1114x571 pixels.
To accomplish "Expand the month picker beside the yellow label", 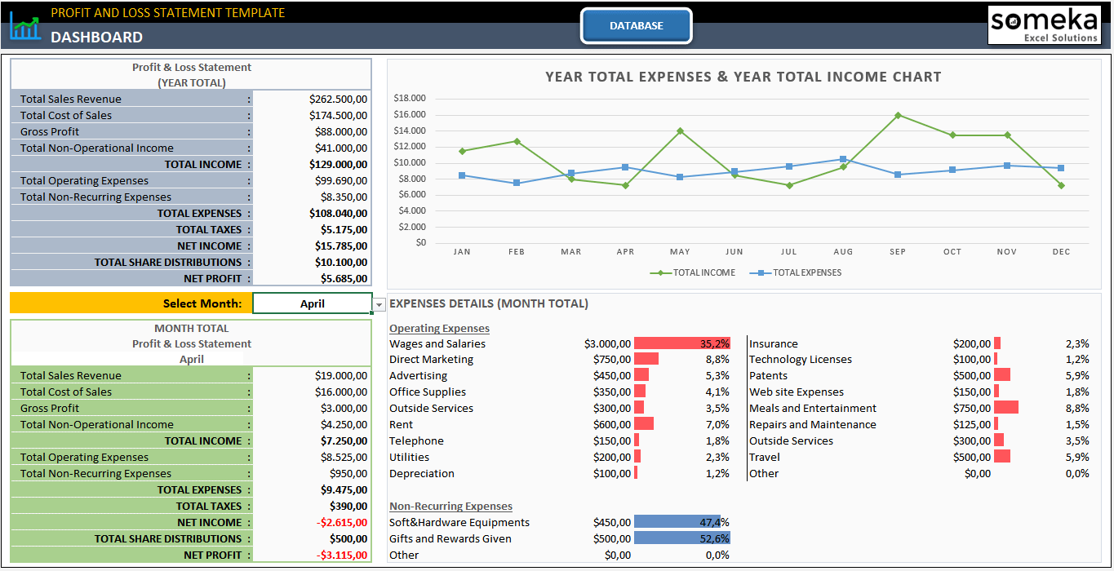I will 378,303.
